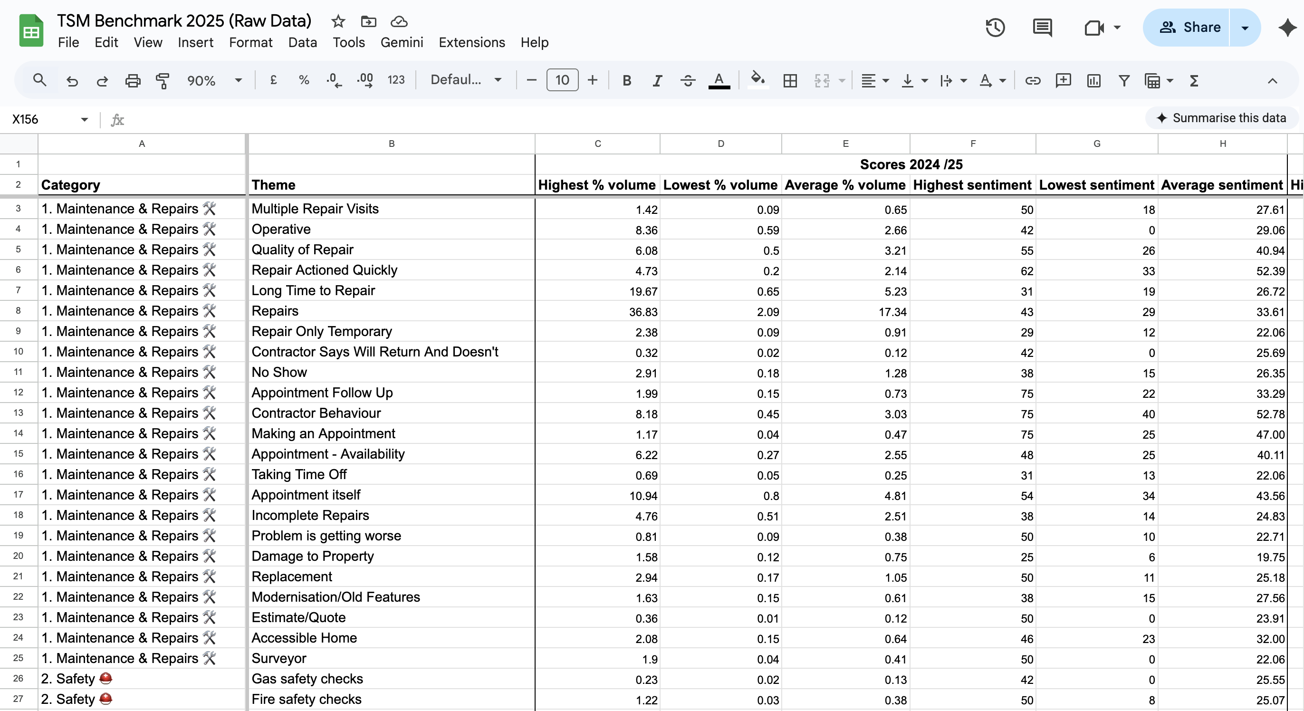Create a filter on the data
This screenshot has width=1304, height=711.
pyautogui.click(x=1124, y=80)
